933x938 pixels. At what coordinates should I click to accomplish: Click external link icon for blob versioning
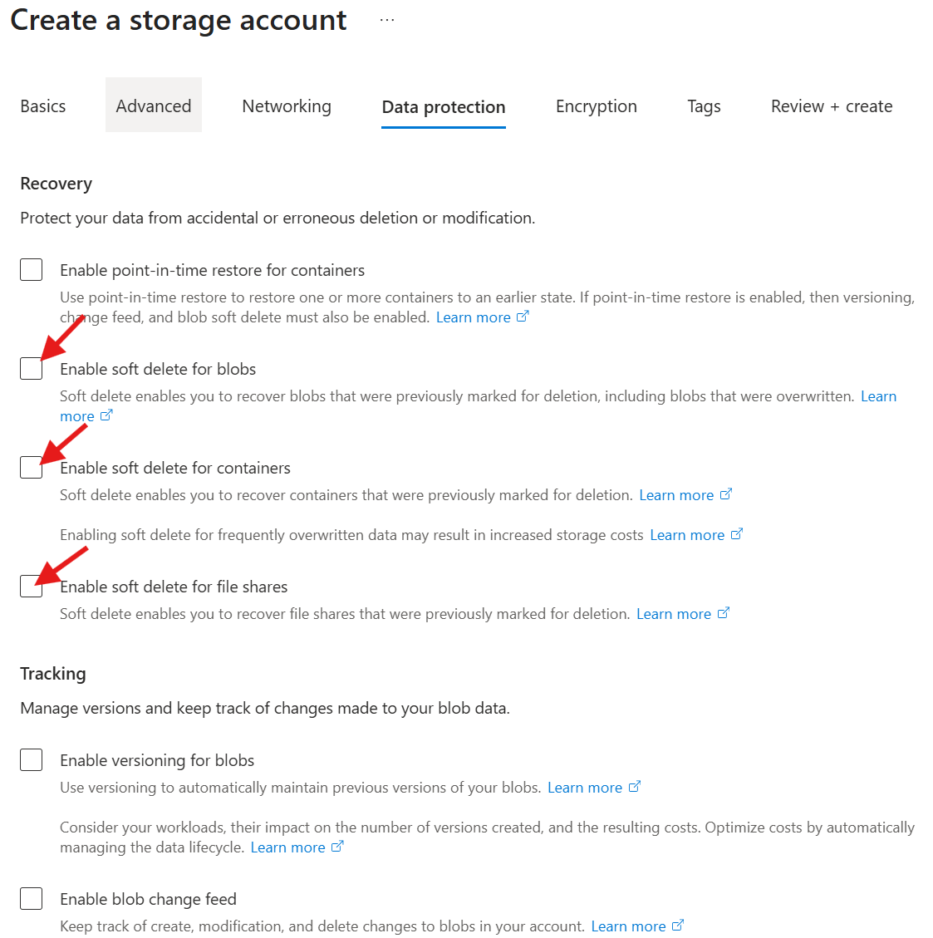[635, 787]
